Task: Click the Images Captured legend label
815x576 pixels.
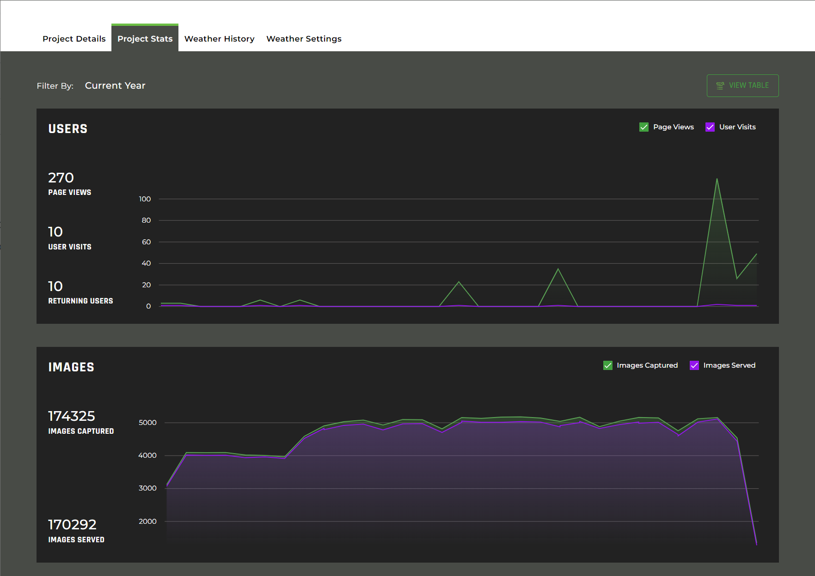Action: point(647,365)
